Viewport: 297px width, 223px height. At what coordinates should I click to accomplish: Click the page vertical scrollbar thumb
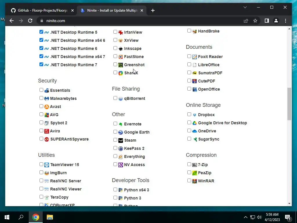click(289, 104)
